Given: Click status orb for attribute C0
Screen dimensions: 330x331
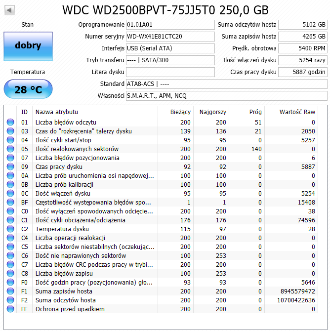Looking at the screenshot, I should (x=10, y=211).
